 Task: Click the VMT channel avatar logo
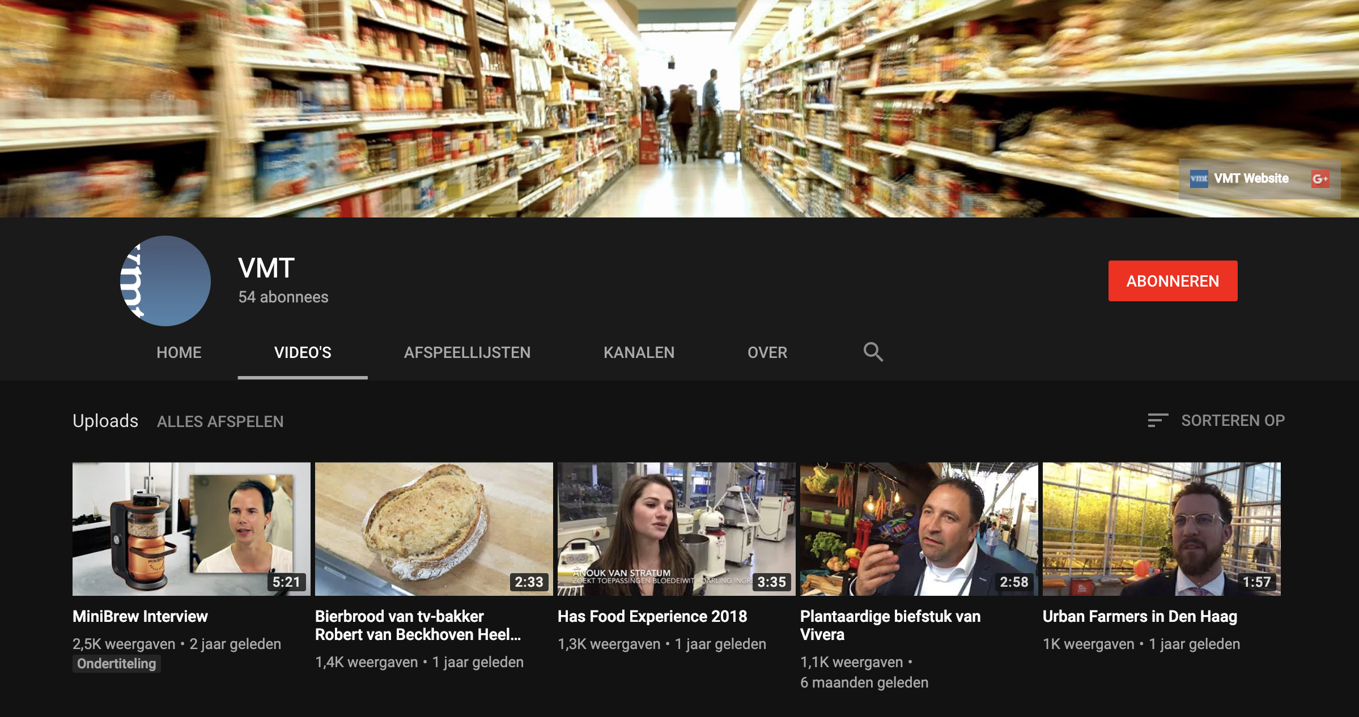(165, 281)
